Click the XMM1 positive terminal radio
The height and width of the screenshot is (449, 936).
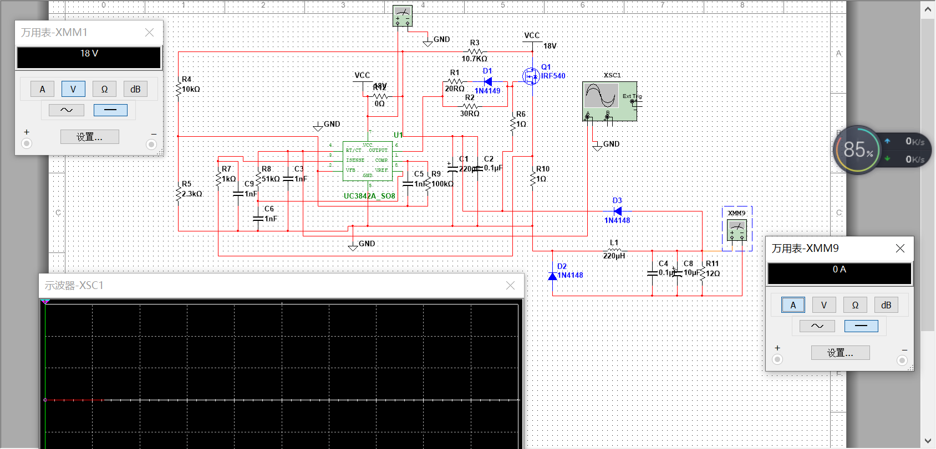[27, 144]
